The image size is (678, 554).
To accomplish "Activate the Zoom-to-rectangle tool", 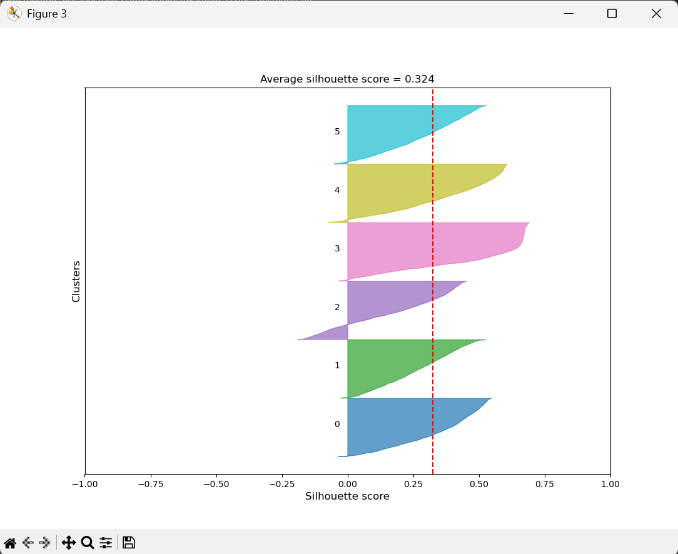I will click(x=87, y=542).
